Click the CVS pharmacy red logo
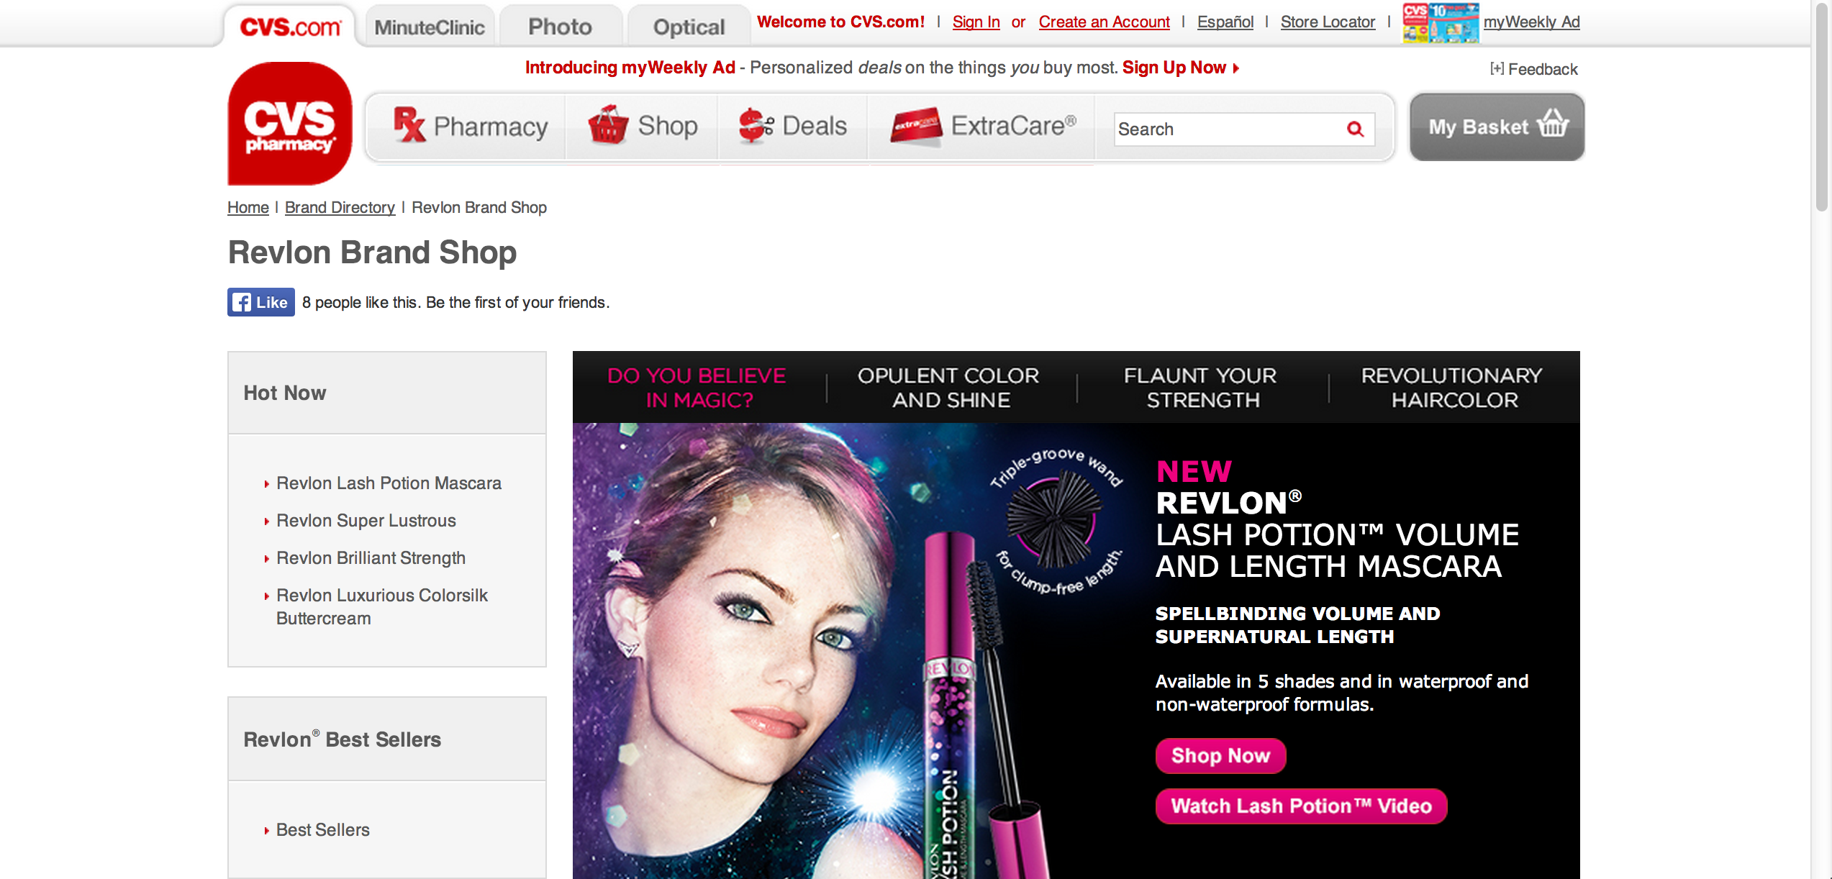 pos(290,124)
